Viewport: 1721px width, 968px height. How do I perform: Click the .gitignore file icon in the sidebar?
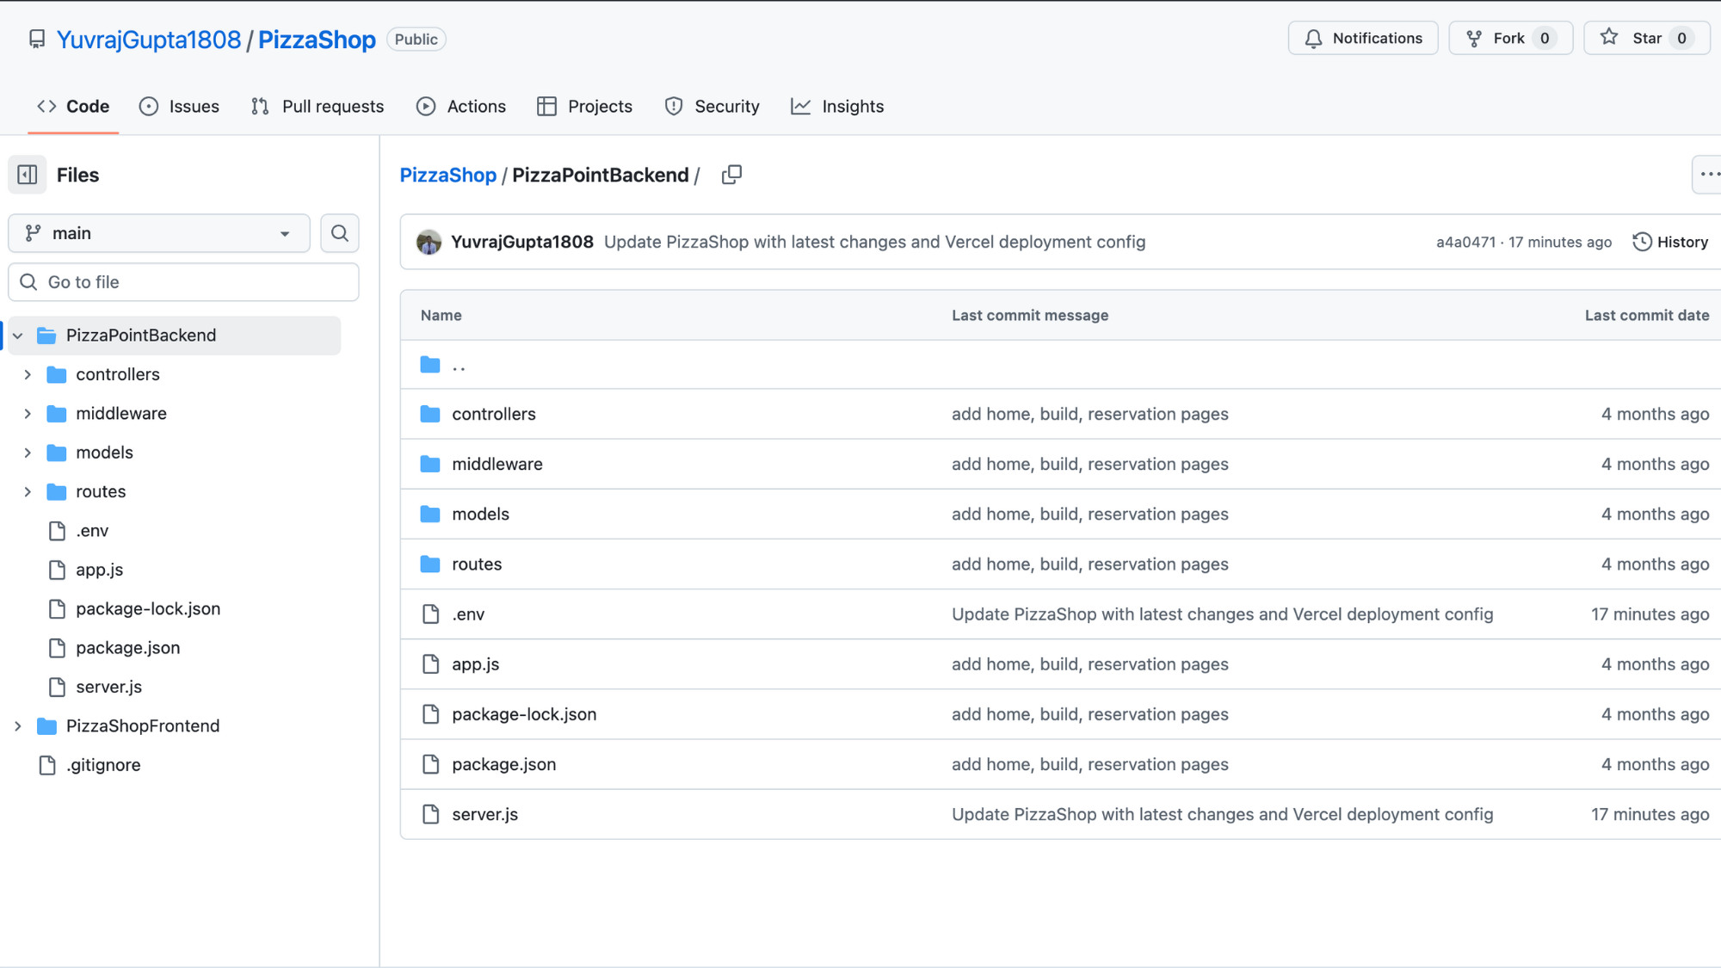coord(47,765)
